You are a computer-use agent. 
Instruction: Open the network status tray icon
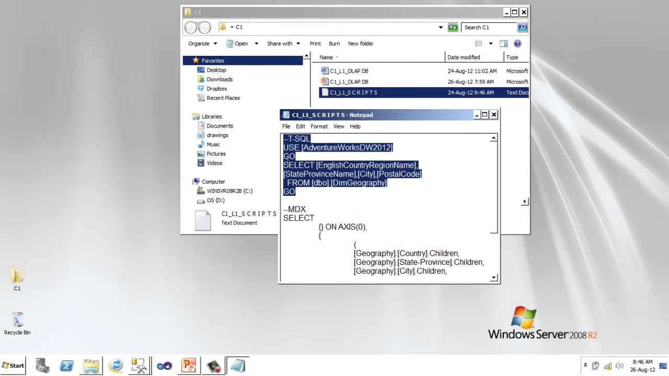(x=608, y=366)
